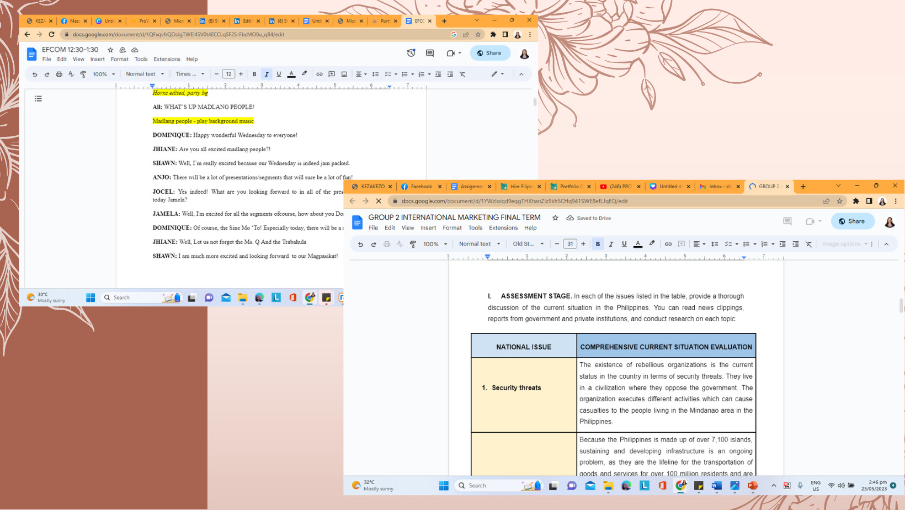Open new tab in the GROUP 2 browser
Screen dimensions: 905x510
coord(803,187)
